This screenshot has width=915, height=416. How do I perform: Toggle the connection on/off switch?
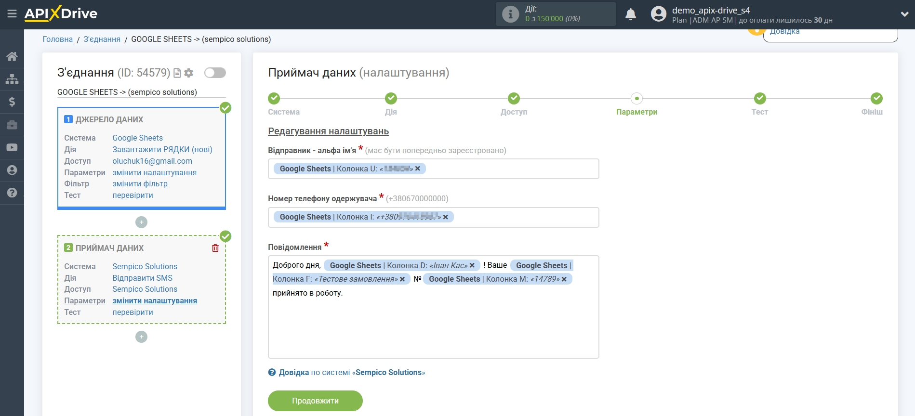pos(215,73)
